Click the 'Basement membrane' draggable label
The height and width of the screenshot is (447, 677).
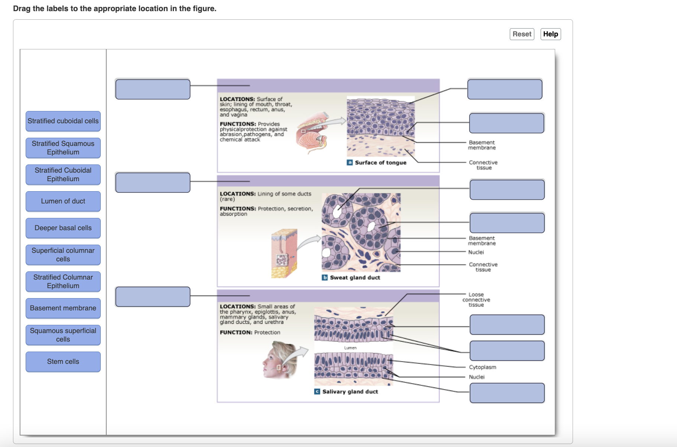point(63,308)
